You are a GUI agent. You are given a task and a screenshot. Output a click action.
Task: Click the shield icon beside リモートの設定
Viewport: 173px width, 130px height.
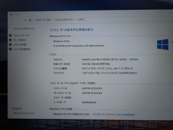[x=10, y=40]
